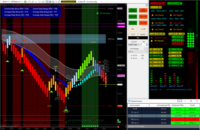Click the green bars data box icon
Screen dimensions: 200x130
tap(50, 2)
